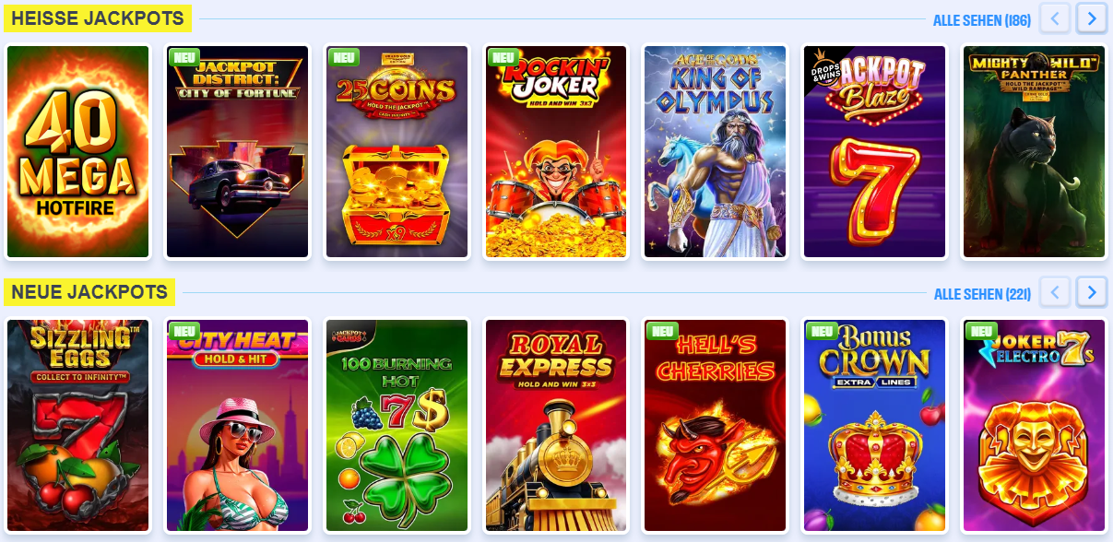Launch the Mighty Wild Panther game
1113x542 pixels.
[x=1034, y=152]
